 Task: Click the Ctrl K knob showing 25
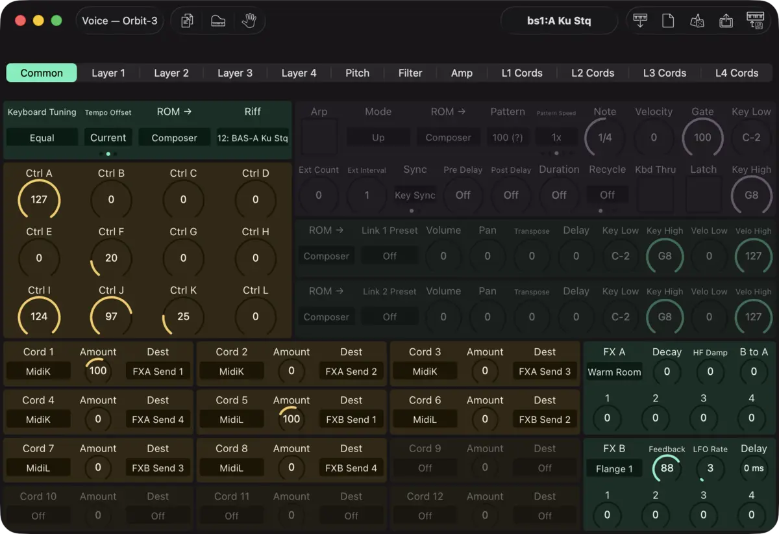click(183, 316)
